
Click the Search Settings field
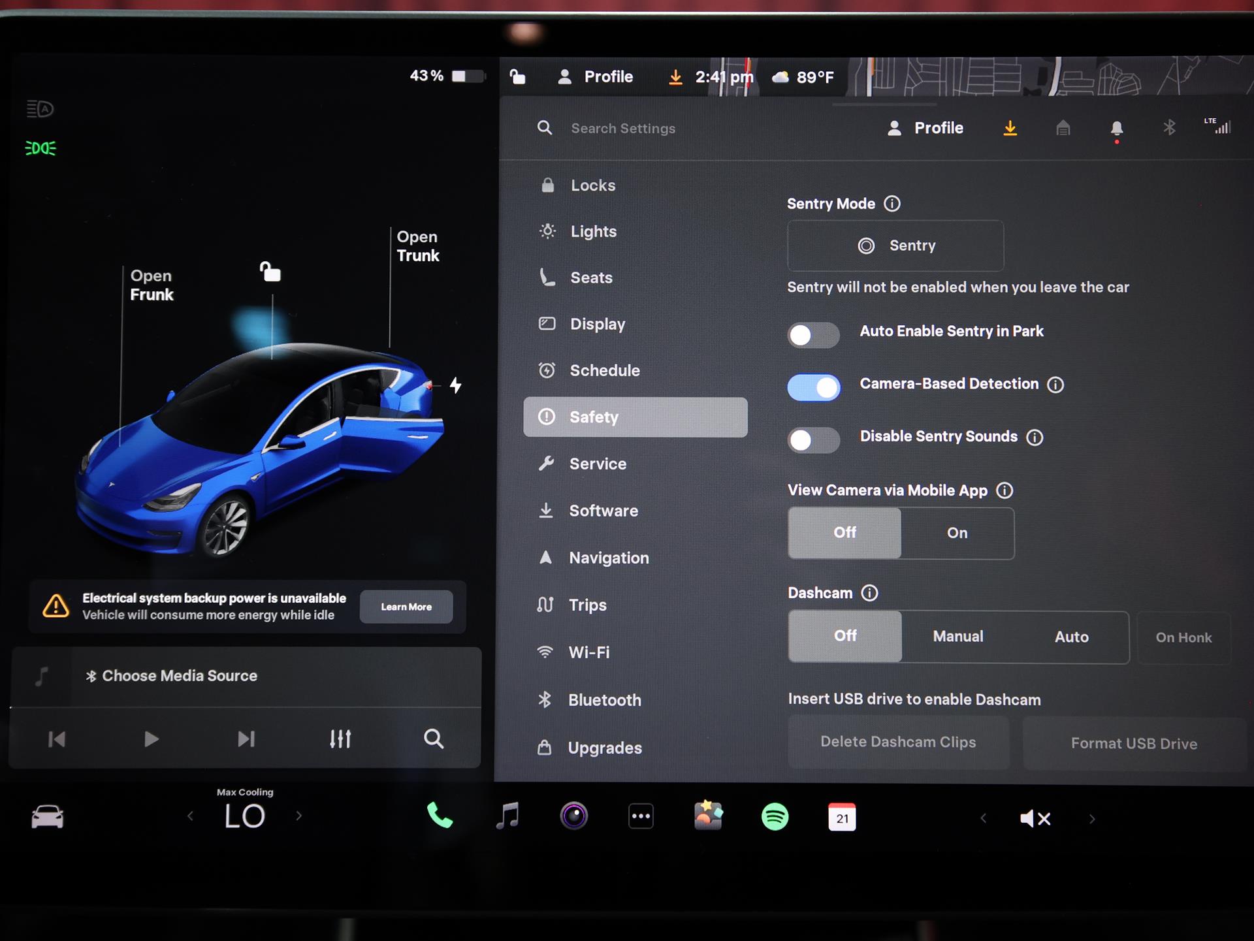coord(623,129)
